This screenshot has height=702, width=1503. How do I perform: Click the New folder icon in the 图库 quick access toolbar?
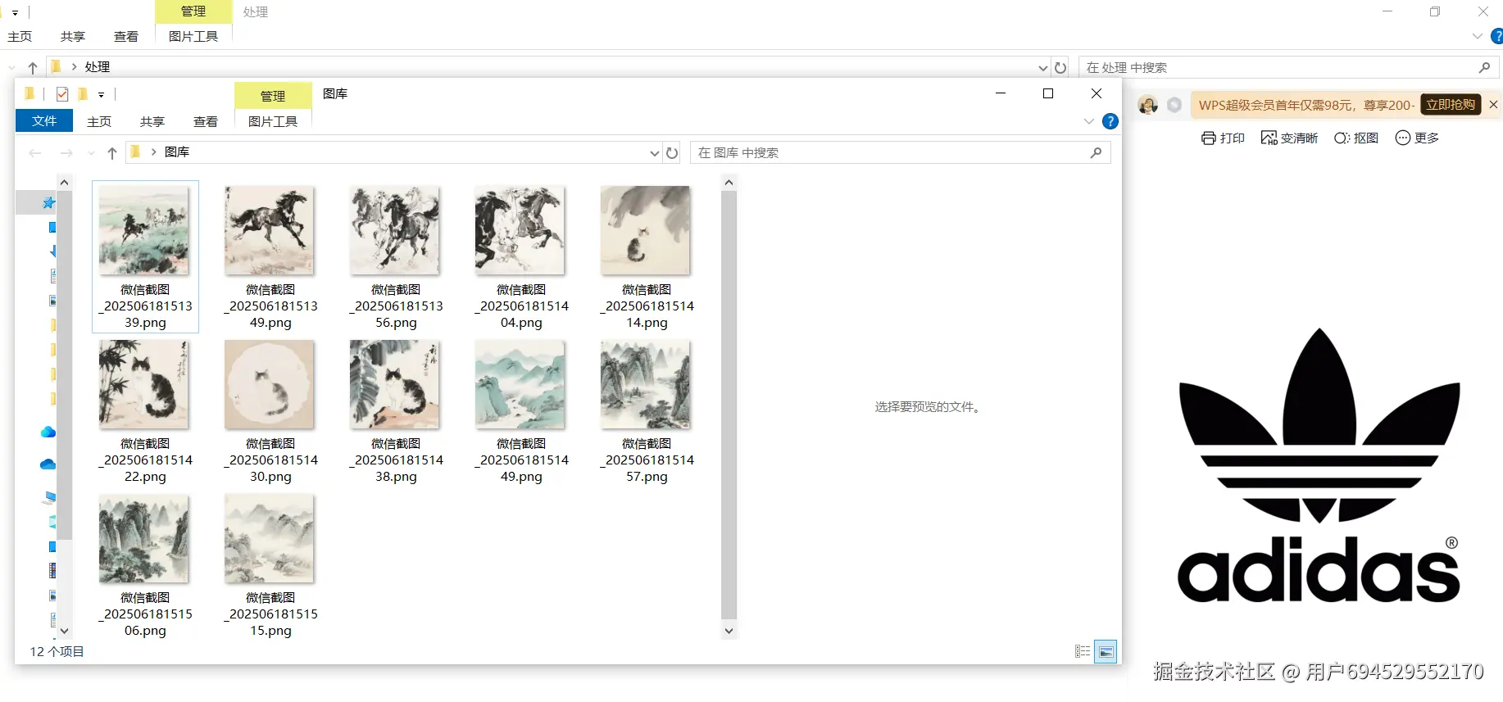pos(83,94)
